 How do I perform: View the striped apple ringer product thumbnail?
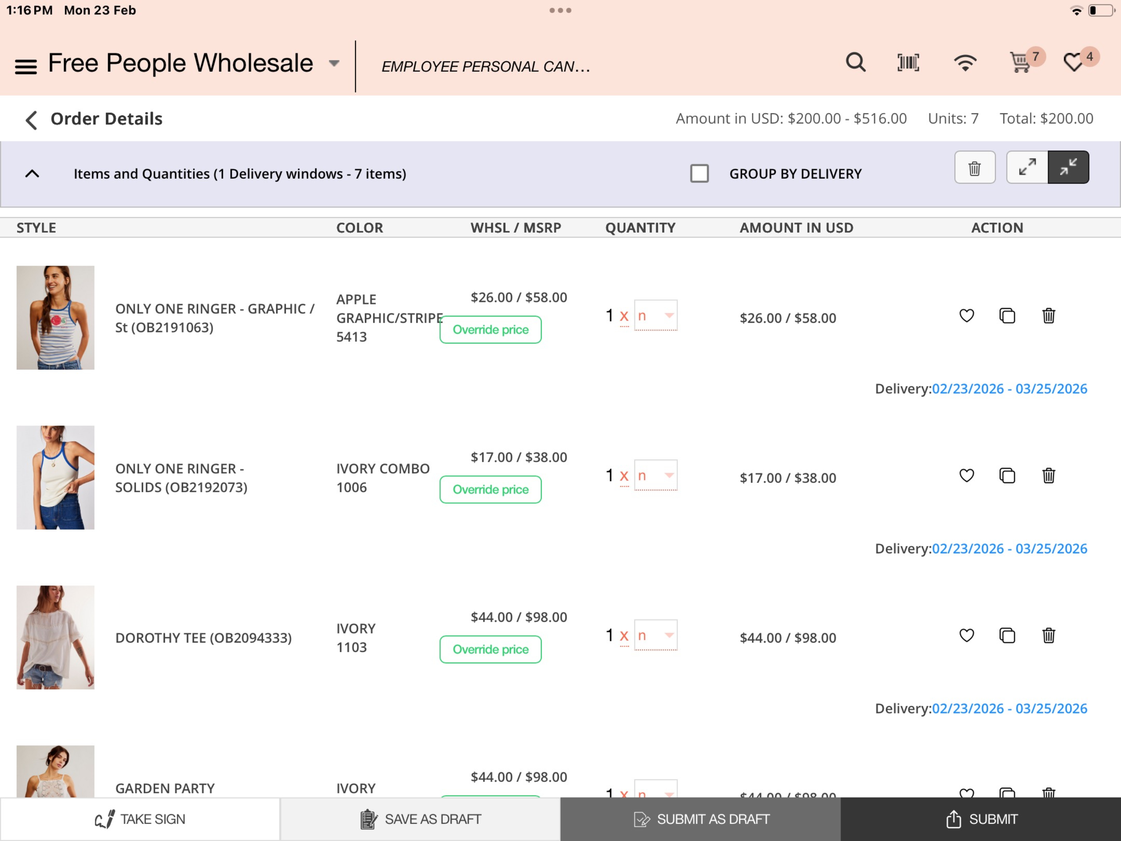tap(55, 317)
